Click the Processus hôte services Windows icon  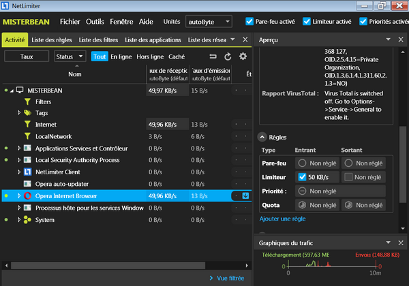click(x=27, y=208)
